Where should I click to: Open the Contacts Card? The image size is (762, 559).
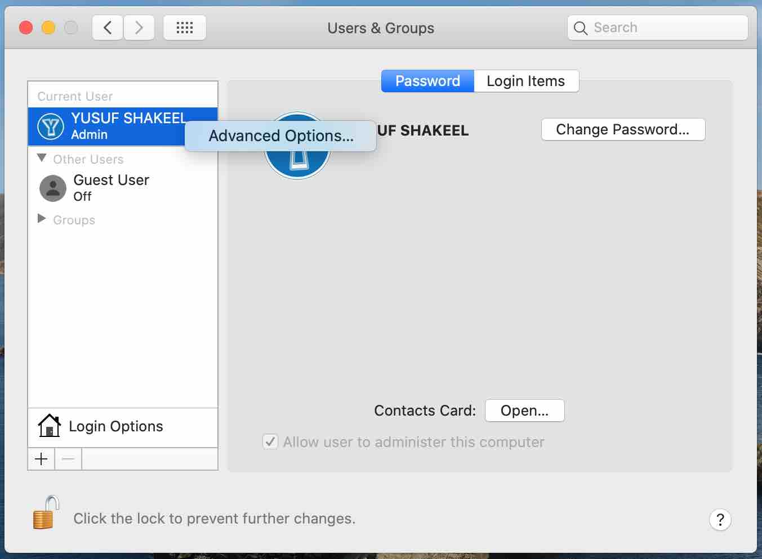coord(524,410)
